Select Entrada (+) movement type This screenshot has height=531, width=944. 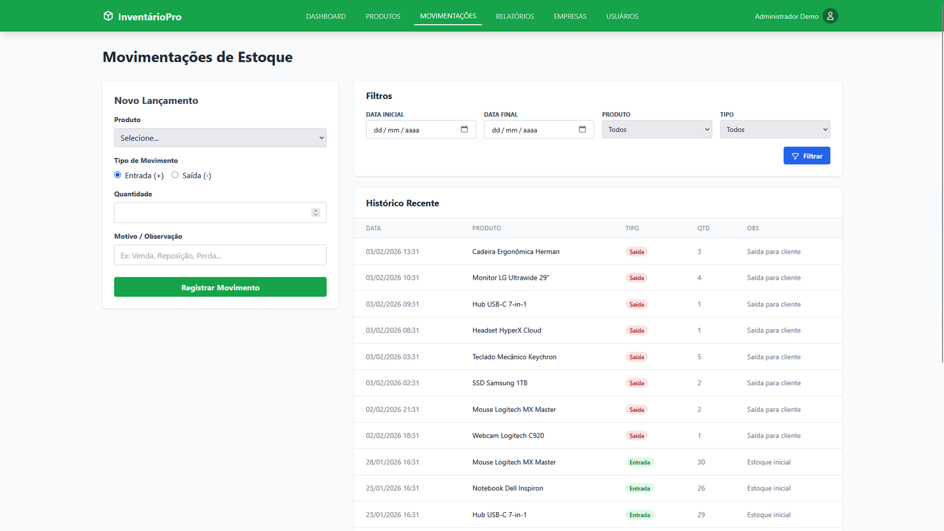[x=118, y=175]
